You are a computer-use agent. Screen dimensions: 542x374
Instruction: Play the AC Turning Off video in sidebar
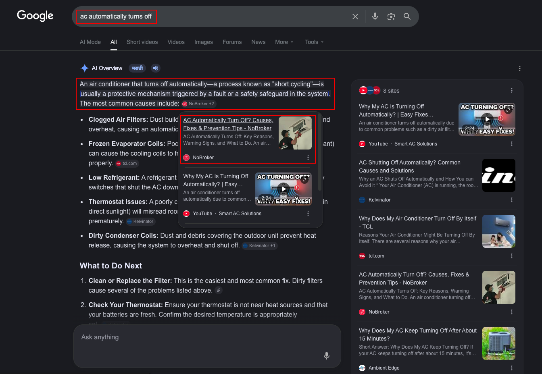487,119
